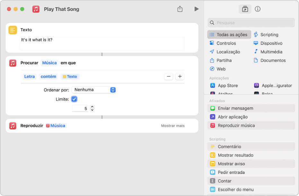Remove the filter with minus button
Screen dimensions: 299x196
[169, 77]
